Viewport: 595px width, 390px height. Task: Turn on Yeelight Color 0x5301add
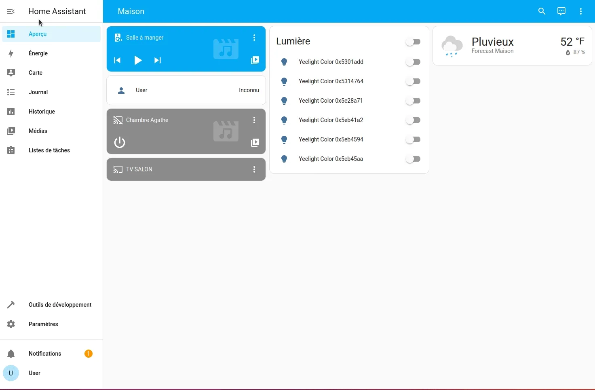pos(413,61)
